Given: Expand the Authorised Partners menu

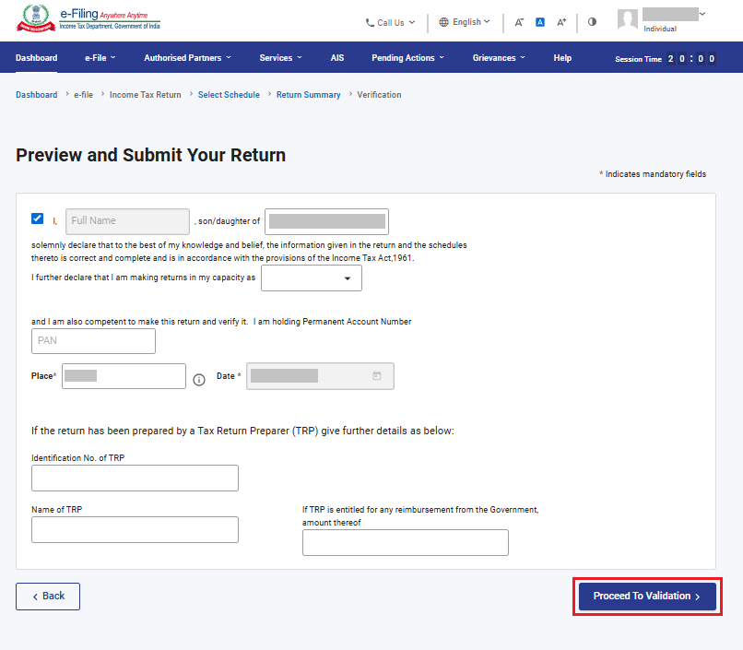Looking at the screenshot, I should tap(188, 58).
